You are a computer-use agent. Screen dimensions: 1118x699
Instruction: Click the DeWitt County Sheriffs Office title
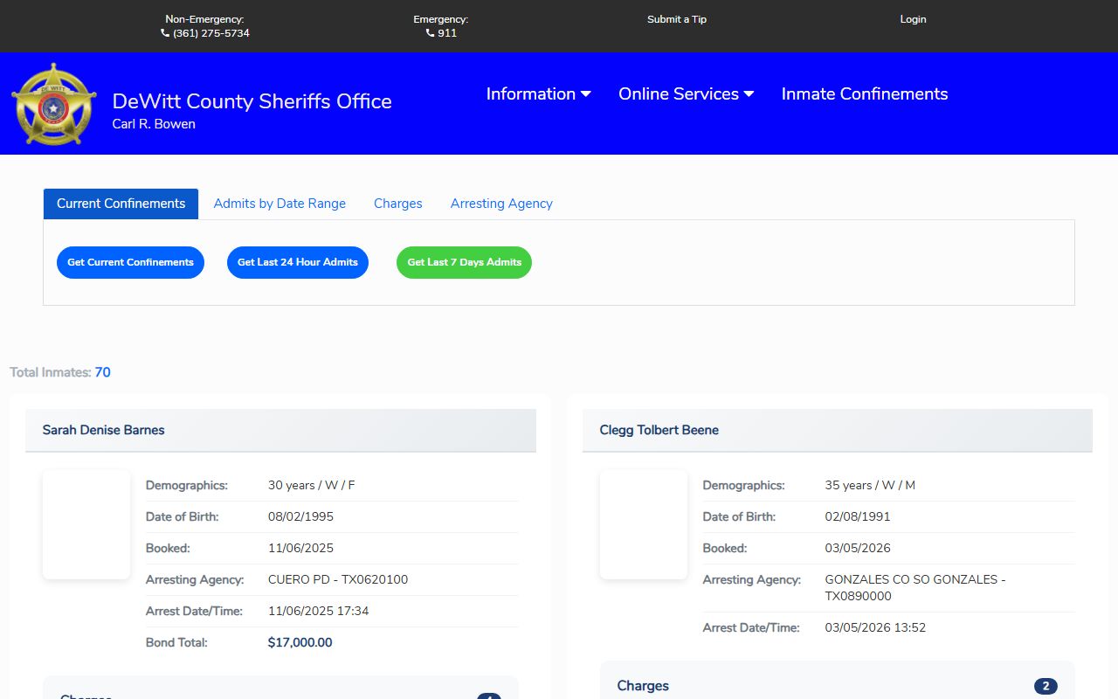click(x=252, y=101)
